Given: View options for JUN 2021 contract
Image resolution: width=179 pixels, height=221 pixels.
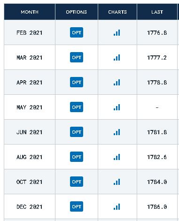Looking at the screenshot, I should [x=77, y=132].
